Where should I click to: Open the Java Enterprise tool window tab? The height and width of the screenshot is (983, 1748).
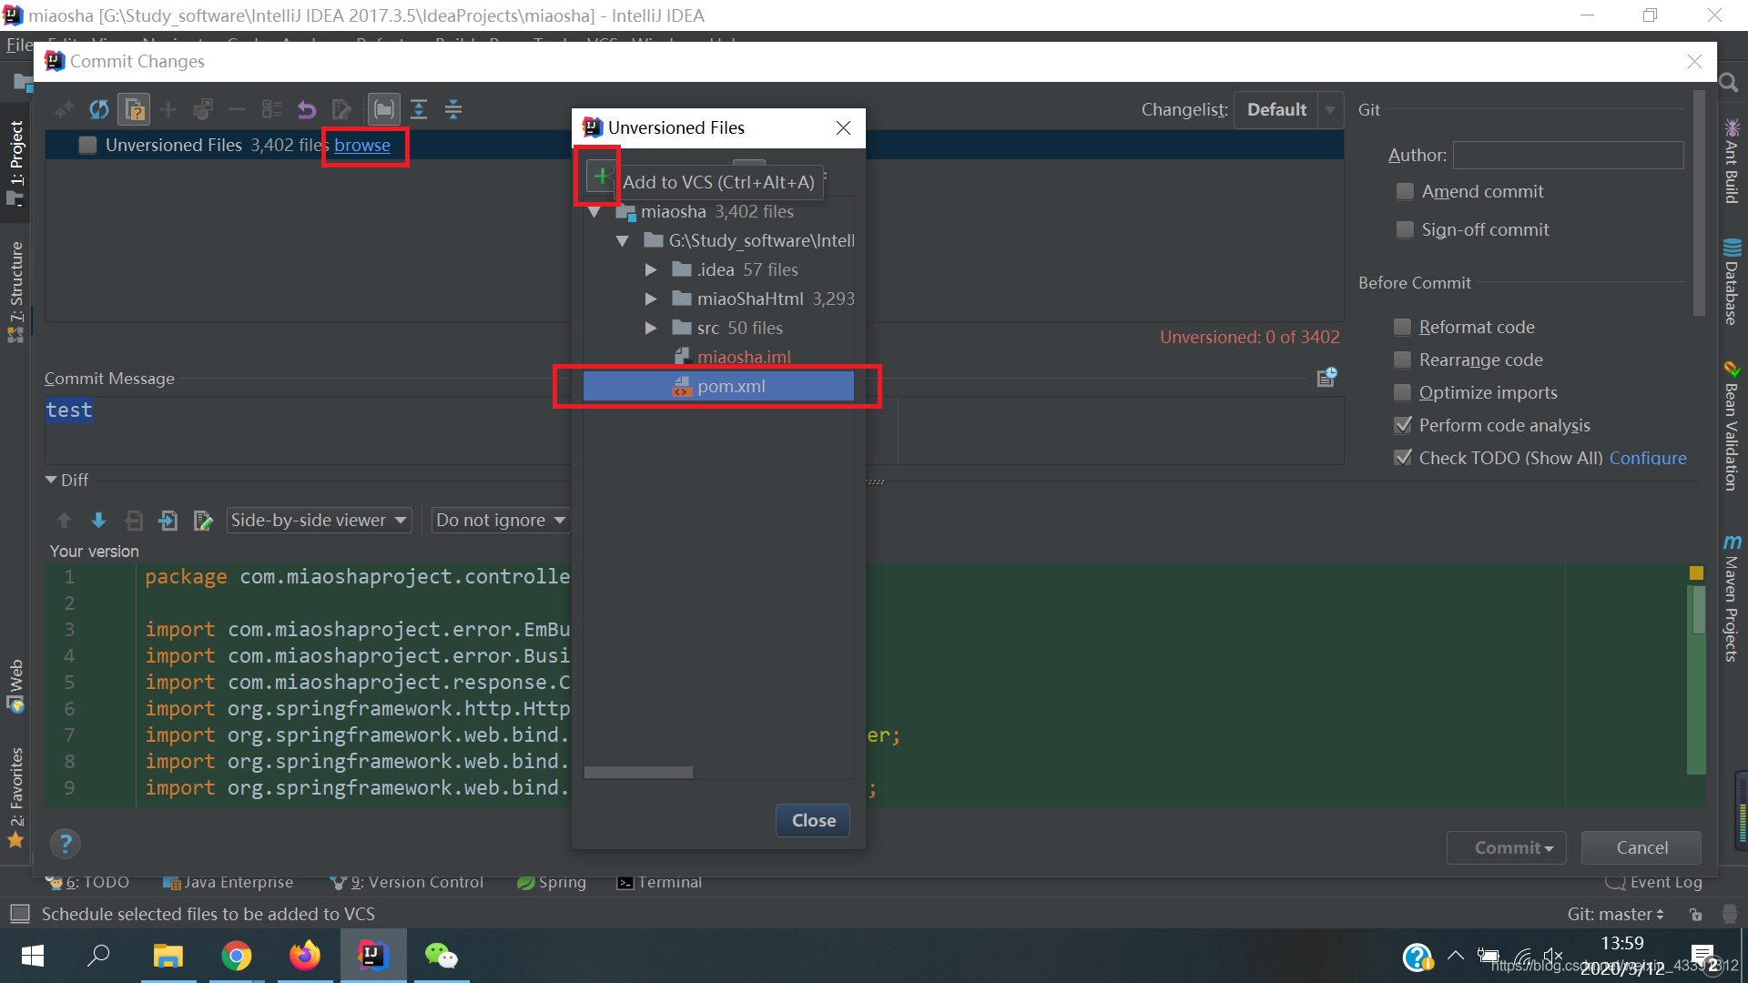[229, 882]
